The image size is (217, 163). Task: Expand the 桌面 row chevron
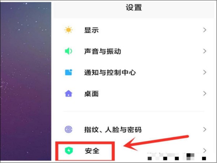205,94
